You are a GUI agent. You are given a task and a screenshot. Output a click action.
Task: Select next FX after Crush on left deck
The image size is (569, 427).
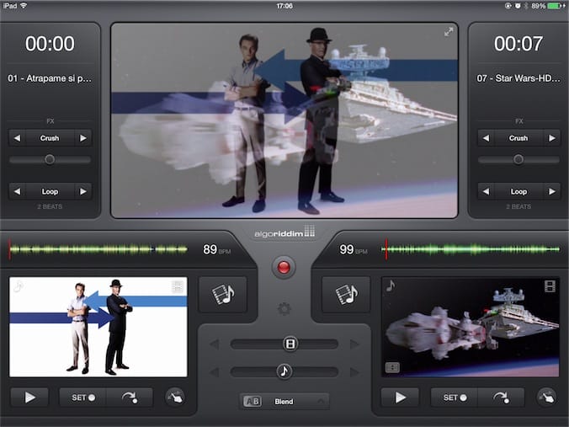pyautogui.click(x=82, y=138)
